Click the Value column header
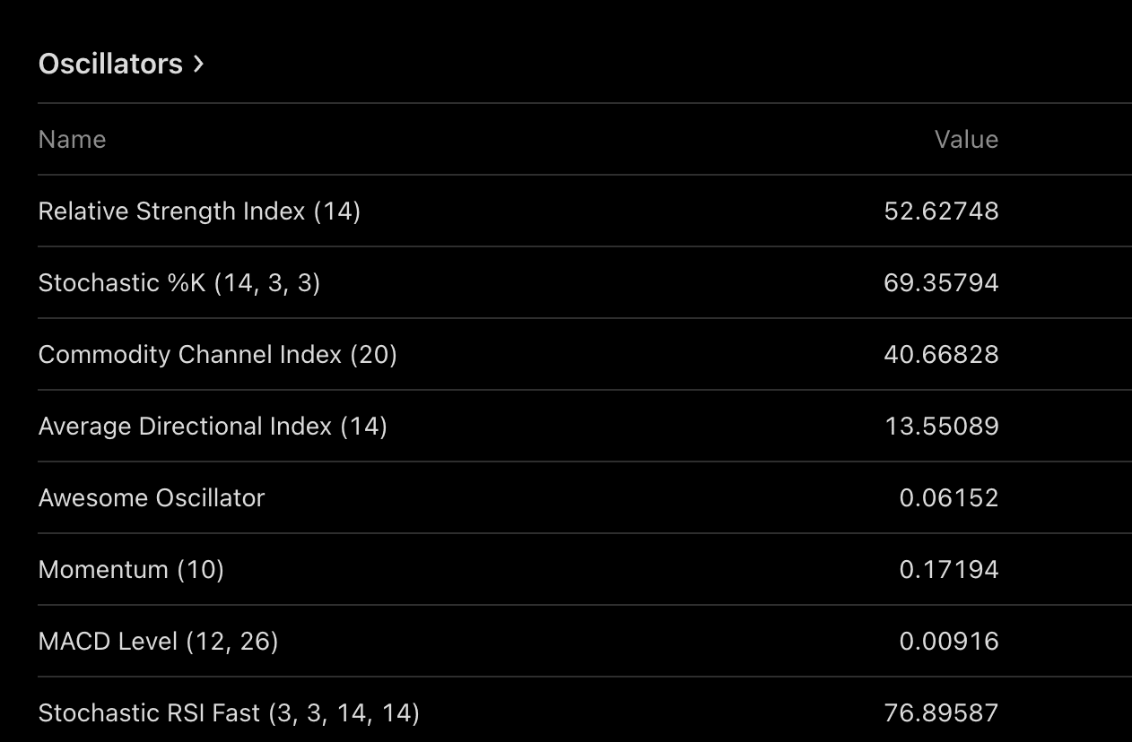This screenshot has height=742, width=1132. tap(966, 139)
